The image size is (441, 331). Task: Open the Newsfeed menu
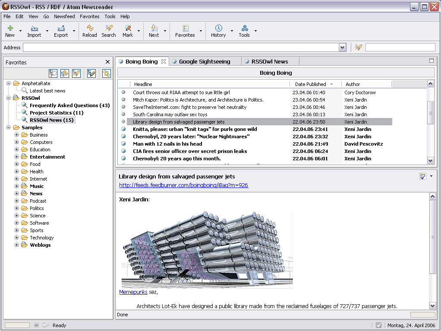pyautogui.click(x=64, y=16)
